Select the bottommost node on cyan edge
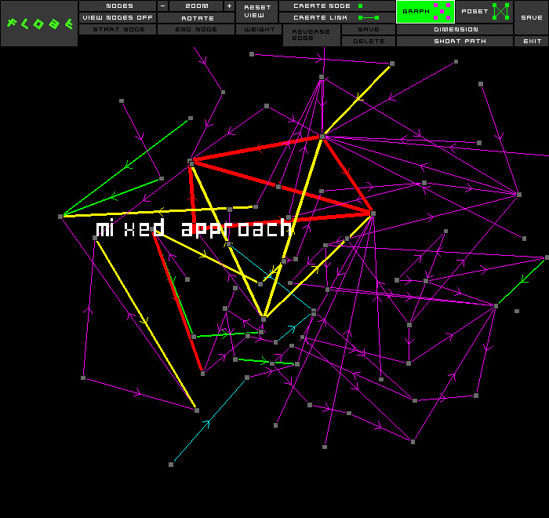Image resolution: width=549 pixels, height=518 pixels. click(x=171, y=465)
